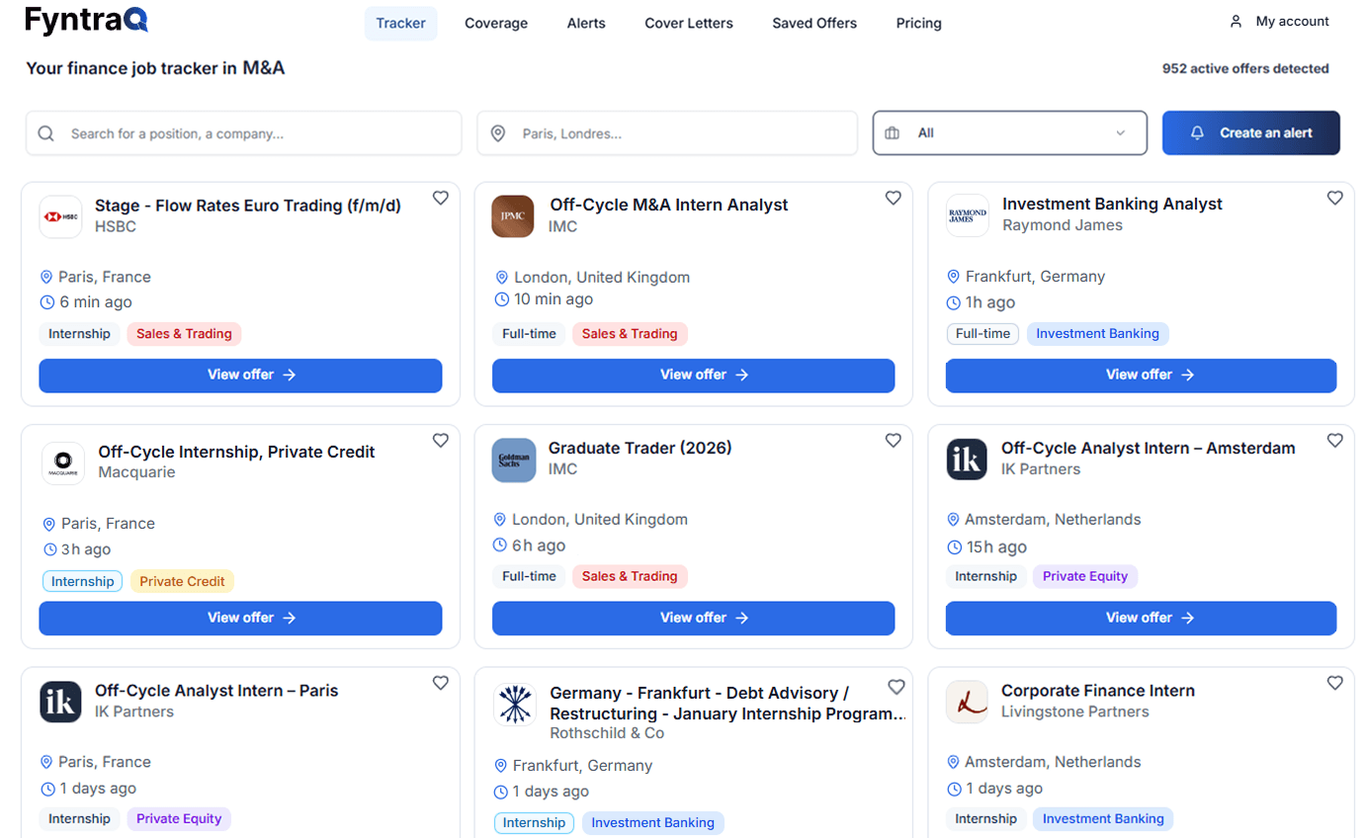The image size is (1364, 838).
Task: Click the bell icon on Create an alert
Action: pyautogui.click(x=1198, y=132)
